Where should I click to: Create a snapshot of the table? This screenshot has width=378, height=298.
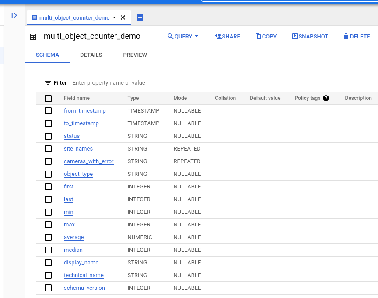(310, 37)
